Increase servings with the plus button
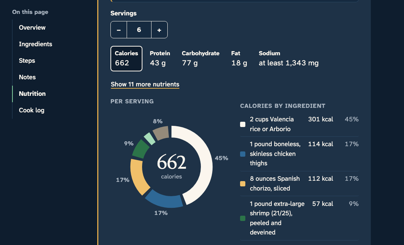The height and width of the screenshot is (245, 404). click(x=159, y=30)
